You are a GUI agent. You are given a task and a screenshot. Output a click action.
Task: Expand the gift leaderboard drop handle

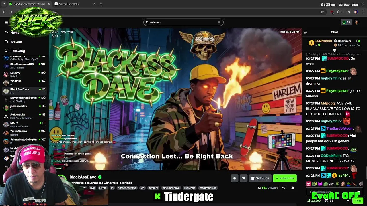[334, 51]
